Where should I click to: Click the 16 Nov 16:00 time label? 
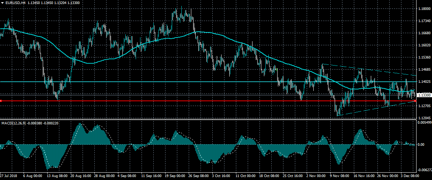[x=364, y=176]
